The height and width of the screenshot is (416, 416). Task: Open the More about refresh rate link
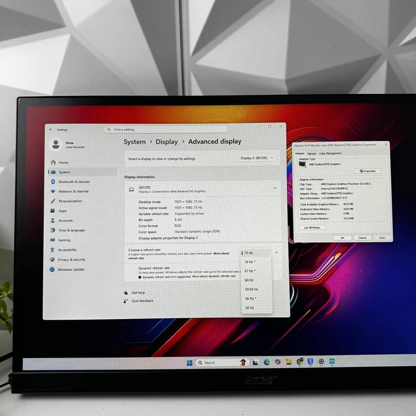[x=179, y=256]
